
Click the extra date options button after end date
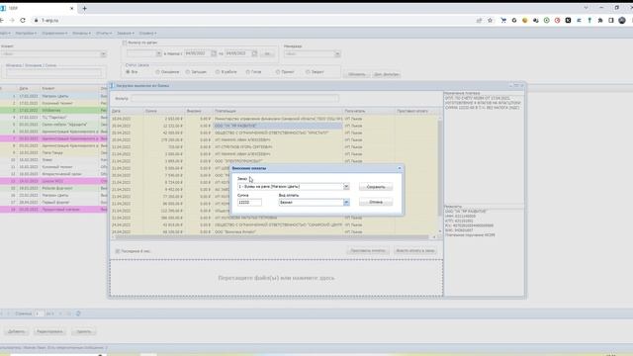click(x=267, y=53)
